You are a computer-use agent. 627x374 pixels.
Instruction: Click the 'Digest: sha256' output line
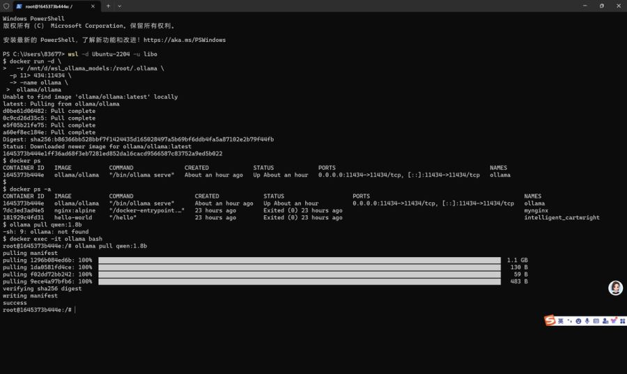(139, 139)
